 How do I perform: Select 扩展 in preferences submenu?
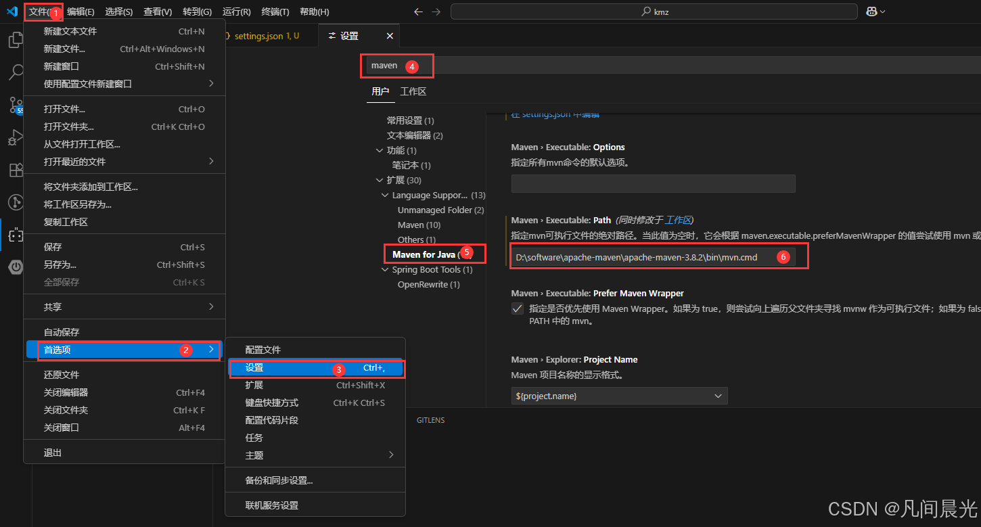pos(315,385)
